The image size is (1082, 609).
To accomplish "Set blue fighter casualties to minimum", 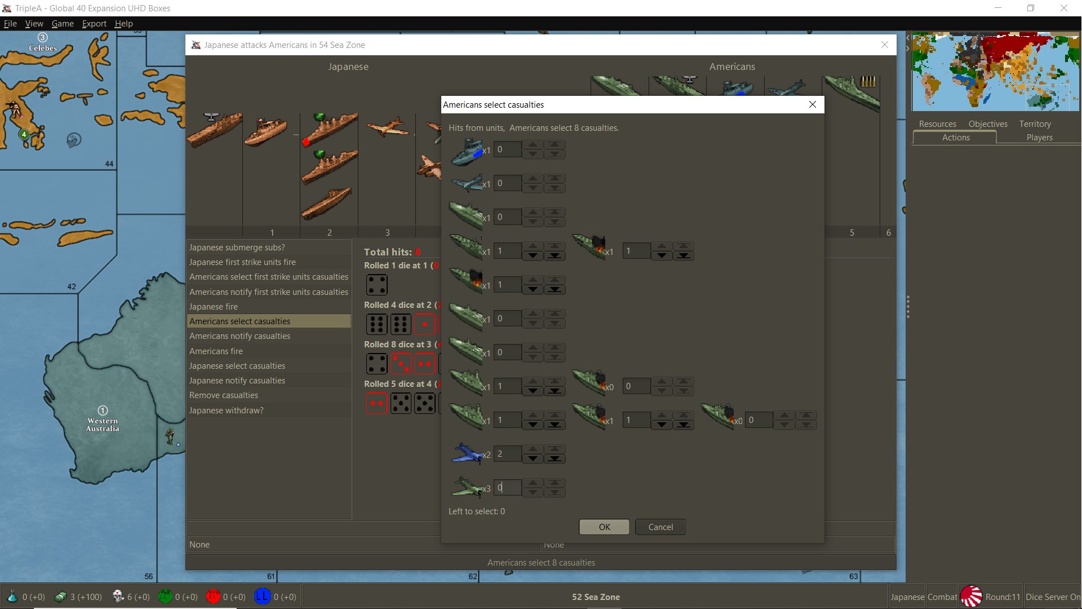I will click(x=555, y=458).
